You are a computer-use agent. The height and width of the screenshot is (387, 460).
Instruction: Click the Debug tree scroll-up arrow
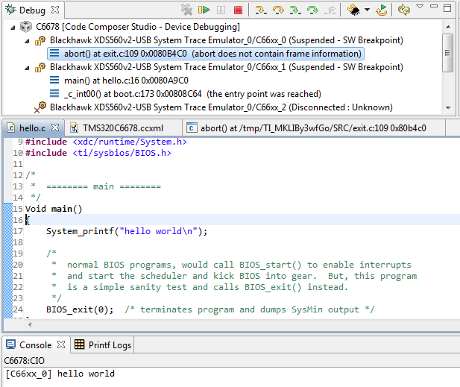click(448, 27)
